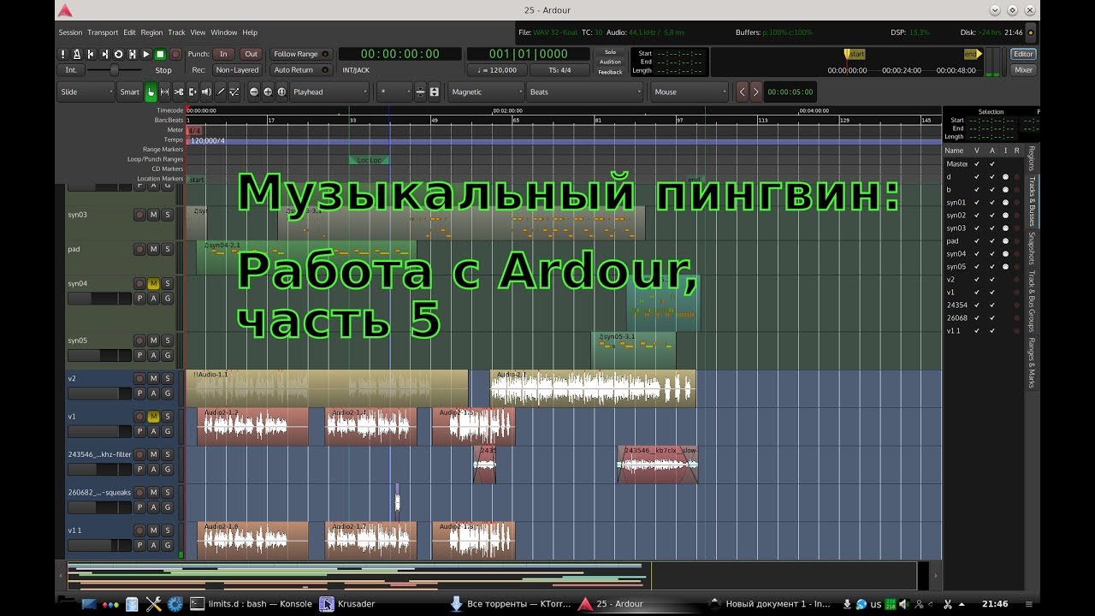The width and height of the screenshot is (1095, 616).
Task: Toggle active checkbox for v2 in list
Action: coord(992,280)
